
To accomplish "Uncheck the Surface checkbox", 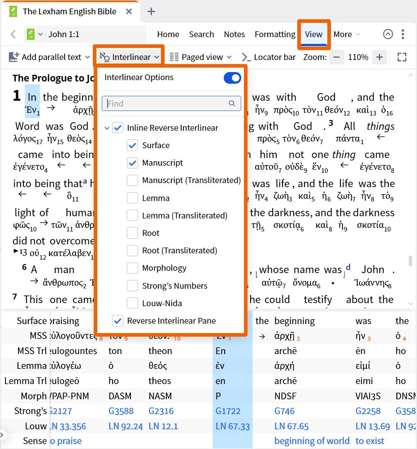I will [133, 145].
